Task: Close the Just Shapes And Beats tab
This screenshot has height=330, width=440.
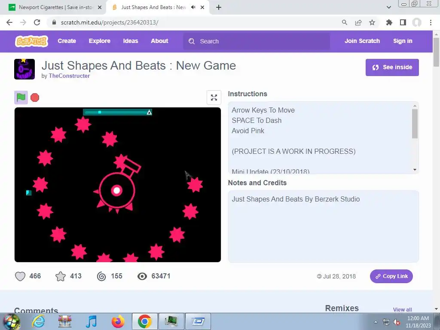Action: (202, 7)
